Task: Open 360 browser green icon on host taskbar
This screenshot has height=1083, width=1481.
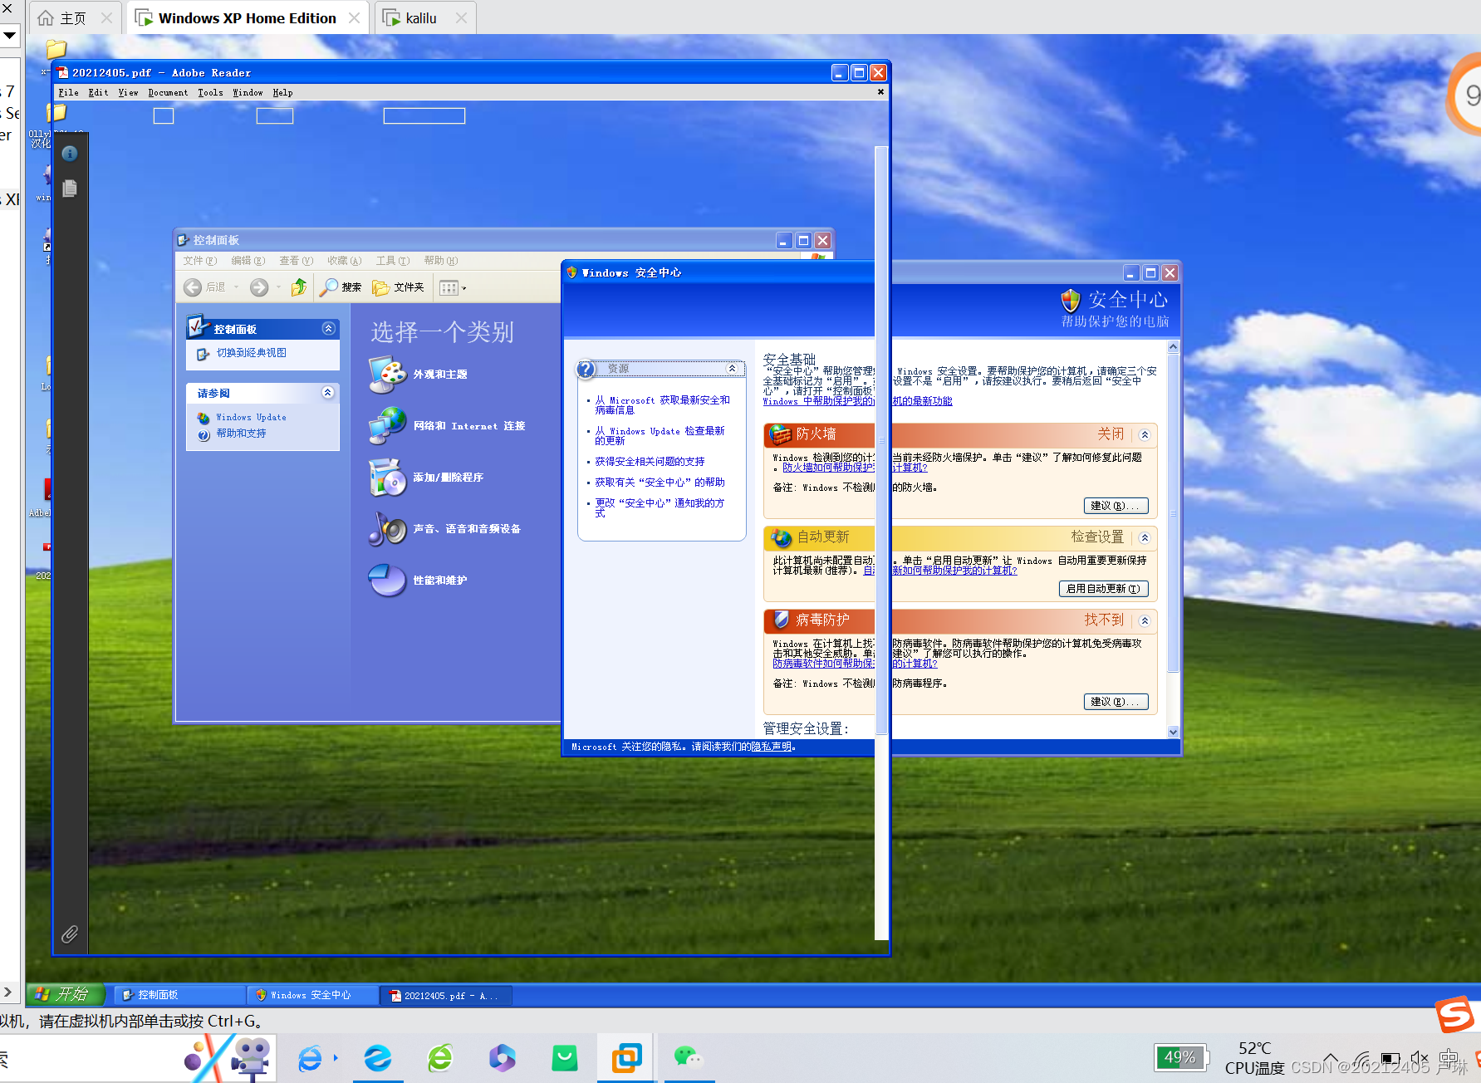Action: tap(440, 1058)
